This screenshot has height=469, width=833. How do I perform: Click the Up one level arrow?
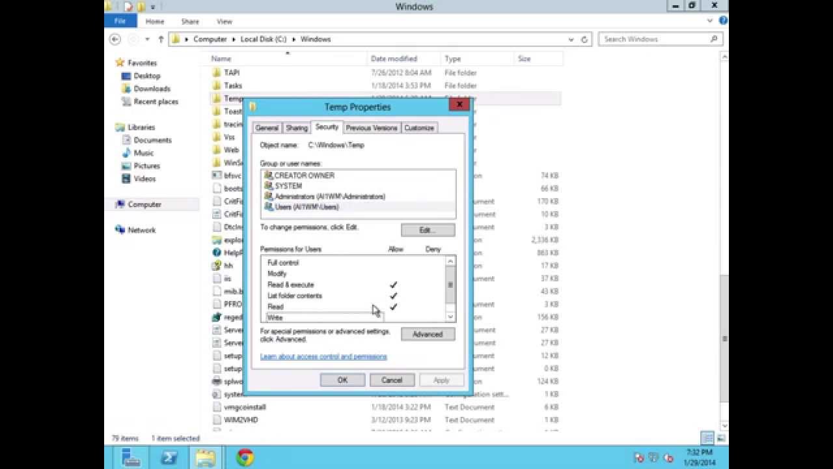click(x=161, y=39)
